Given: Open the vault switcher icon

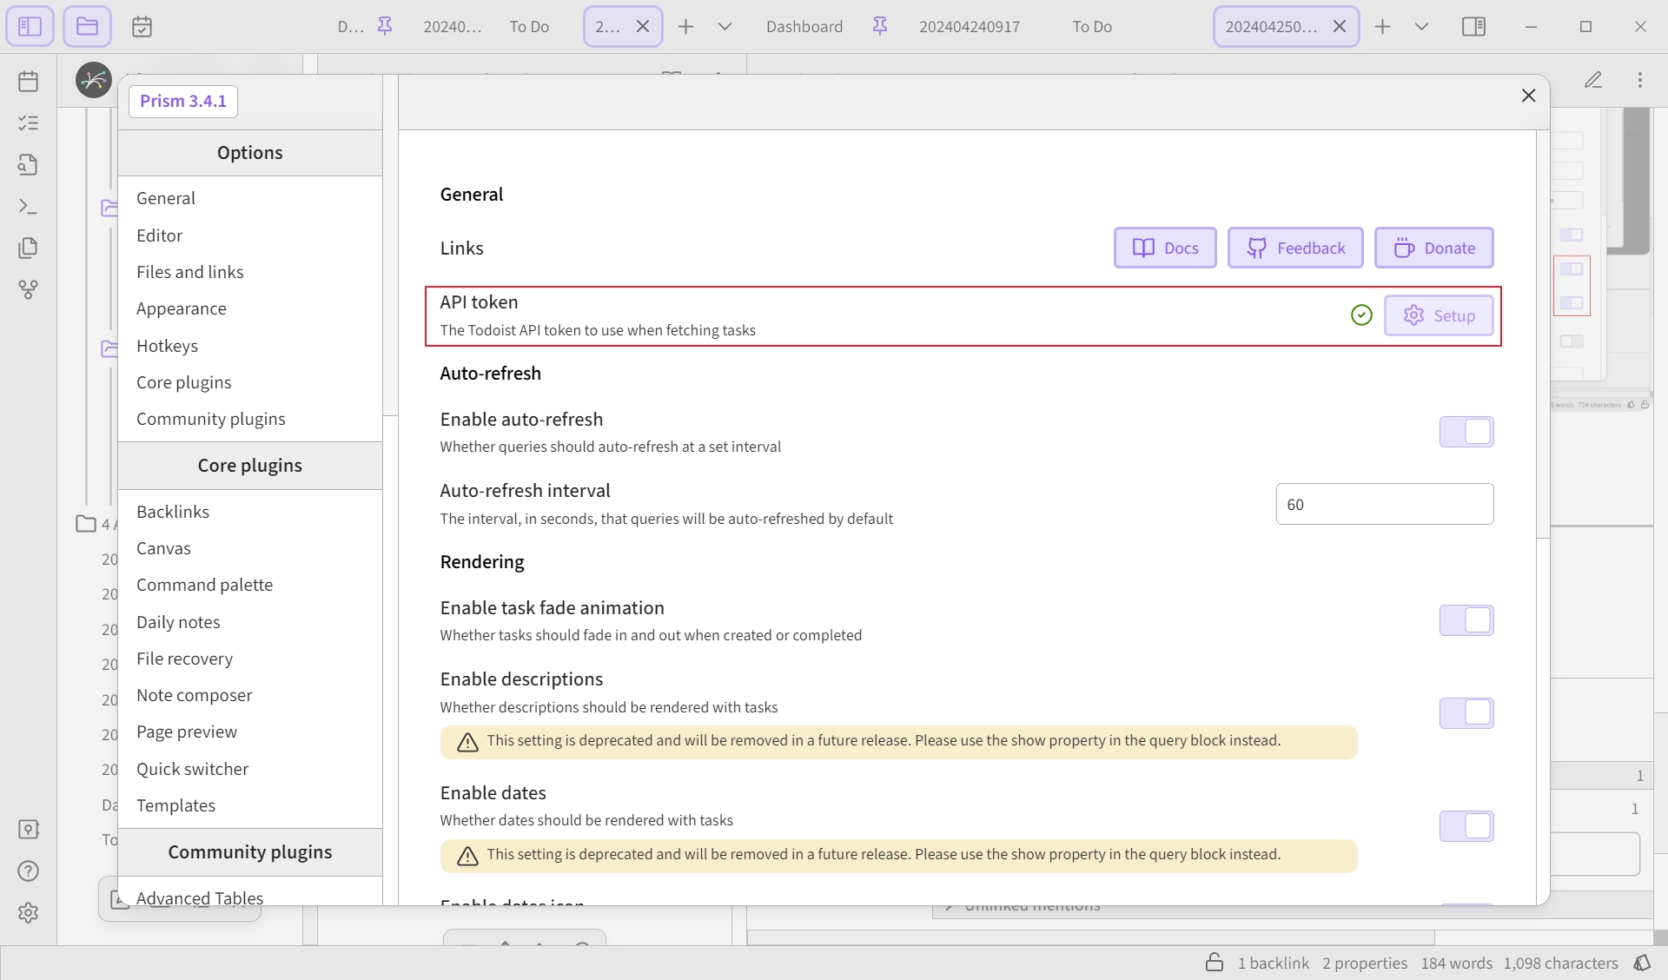Looking at the screenshot, I should coord(28,830).
